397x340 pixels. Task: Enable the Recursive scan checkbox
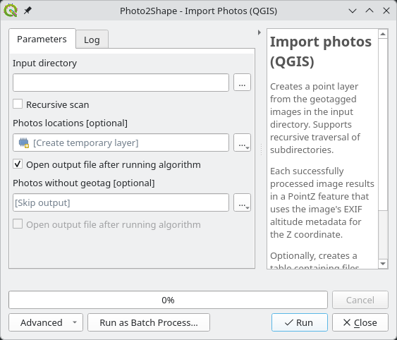[x=18, y=104]
